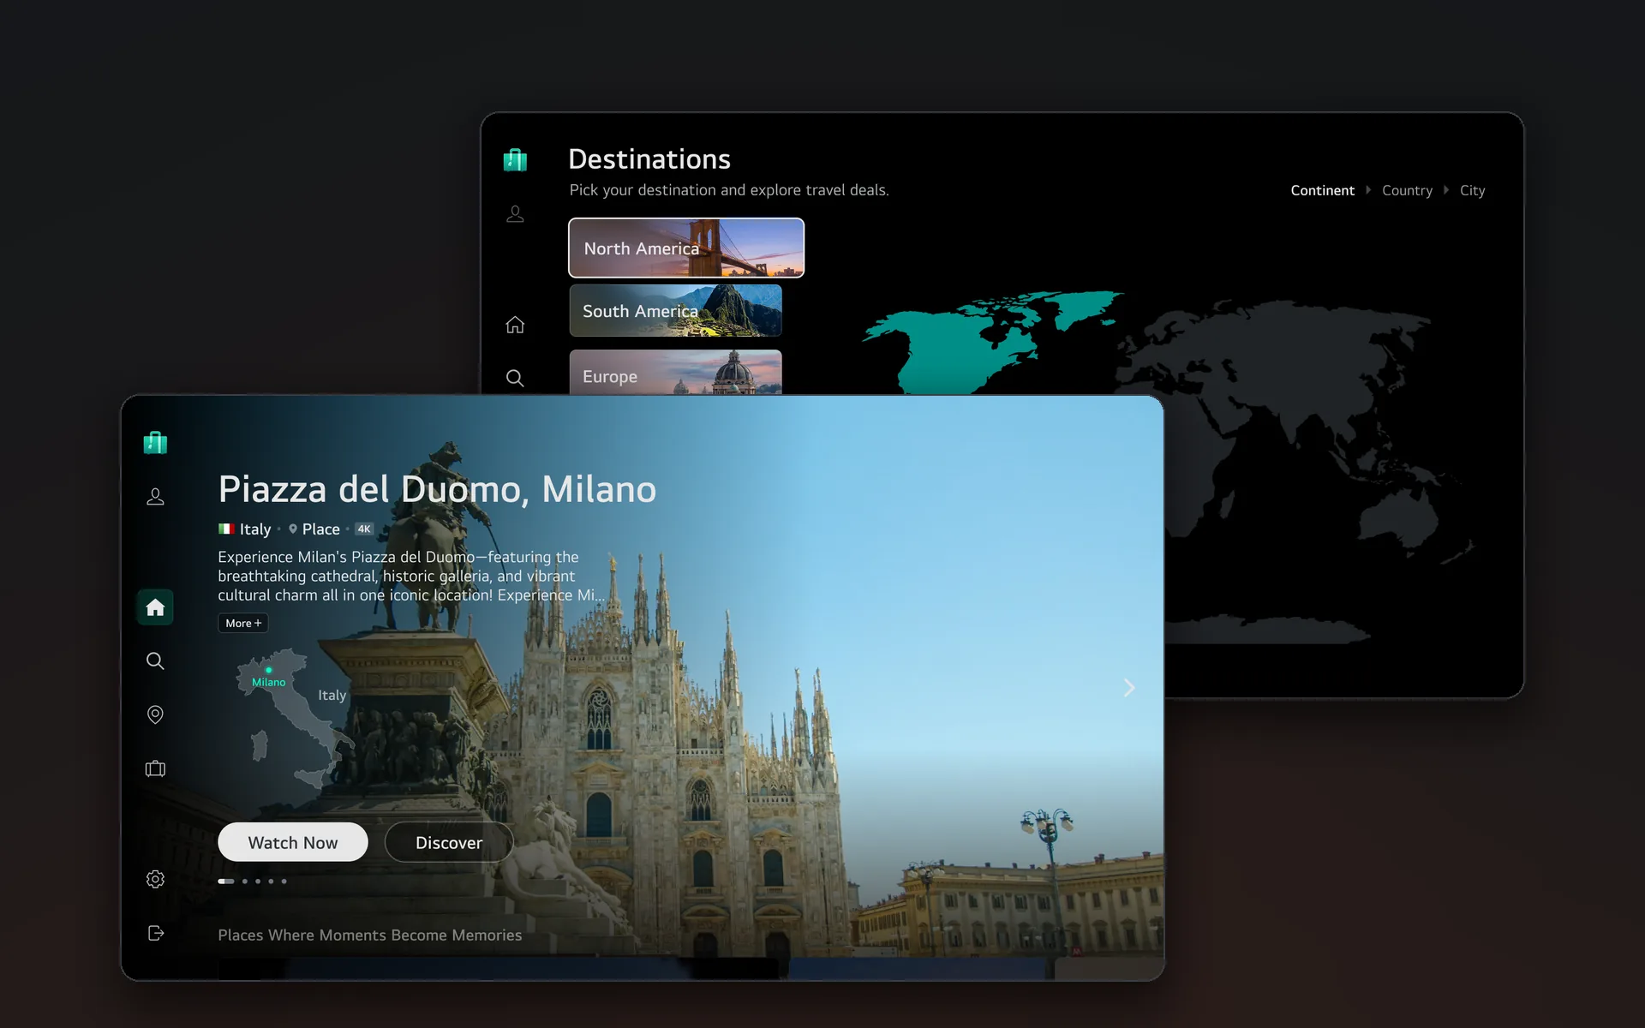
Task: Click the logout icon in the front window sidebar
Action: (155, 933)
